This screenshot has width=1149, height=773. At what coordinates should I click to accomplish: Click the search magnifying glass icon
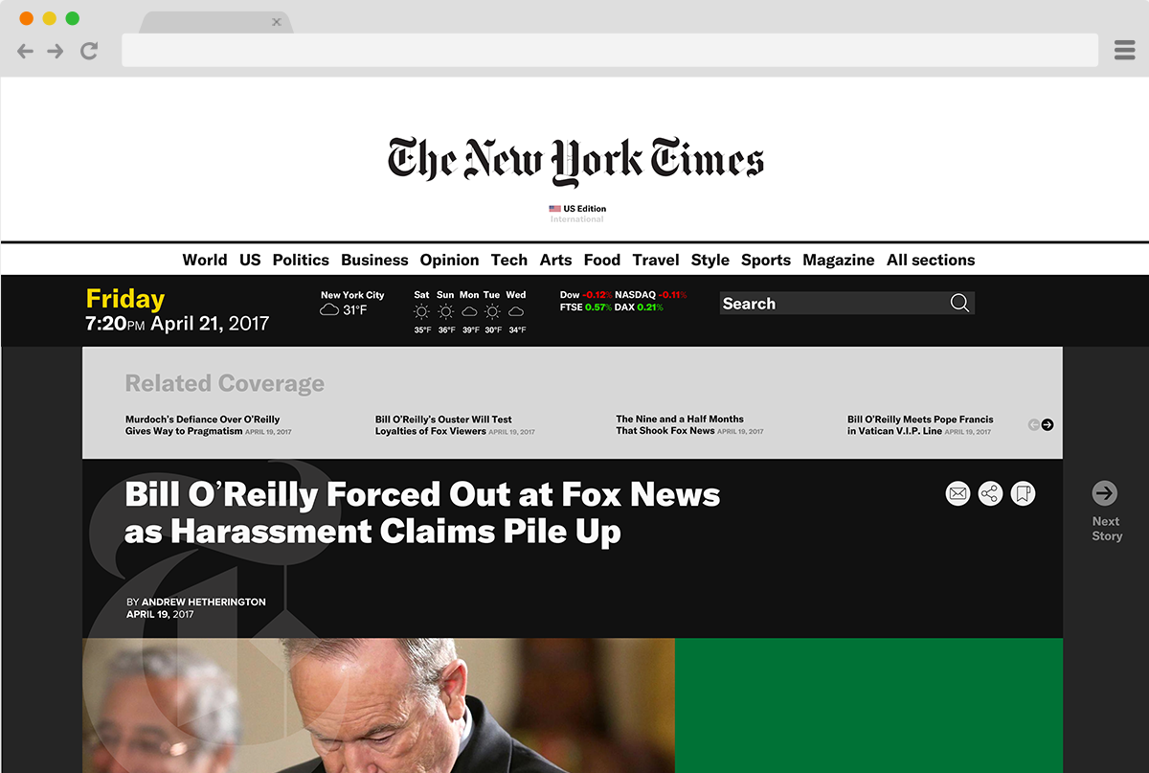[x=959, y=304]
